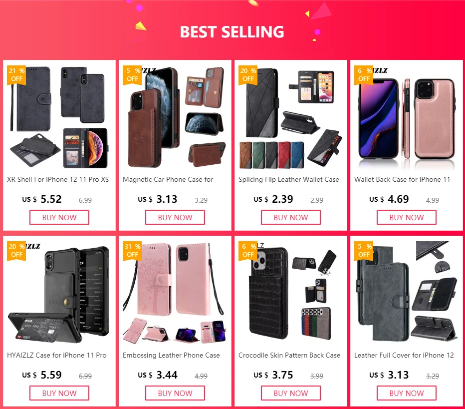
Task: Open the Crocodile Skin Pattern Back Case title
Action: [289, 355]
